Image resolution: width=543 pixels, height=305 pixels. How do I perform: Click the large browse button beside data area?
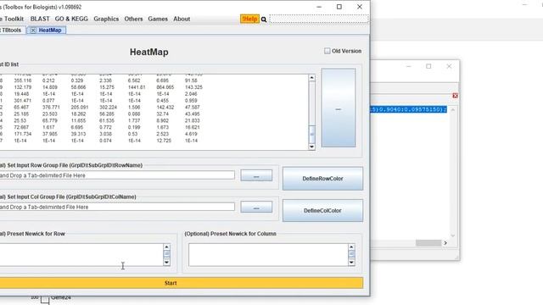(339, 108)
